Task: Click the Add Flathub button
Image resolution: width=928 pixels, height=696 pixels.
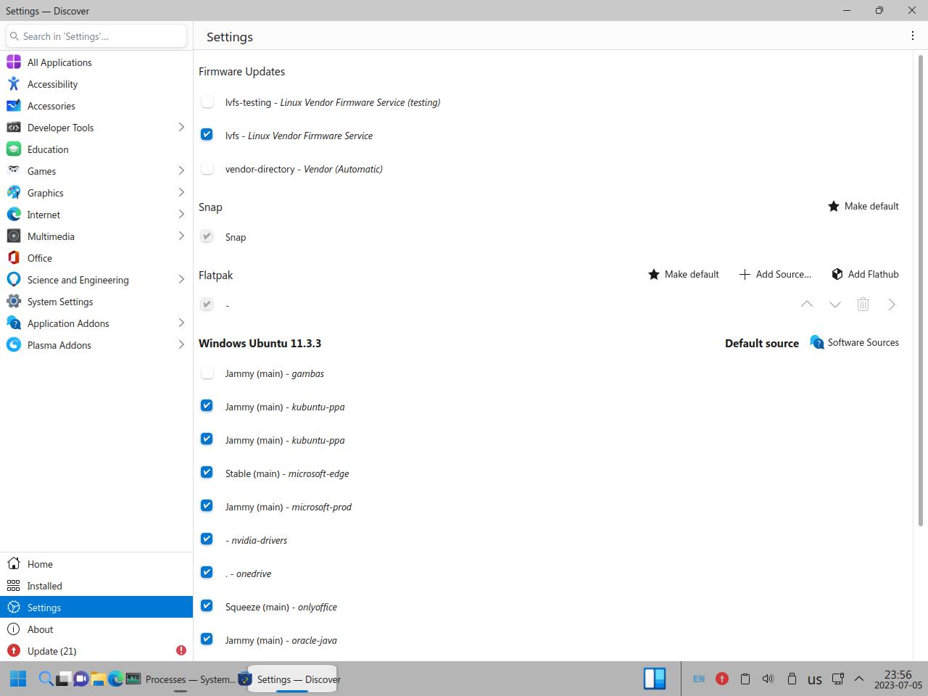Action: coord(865,274)
